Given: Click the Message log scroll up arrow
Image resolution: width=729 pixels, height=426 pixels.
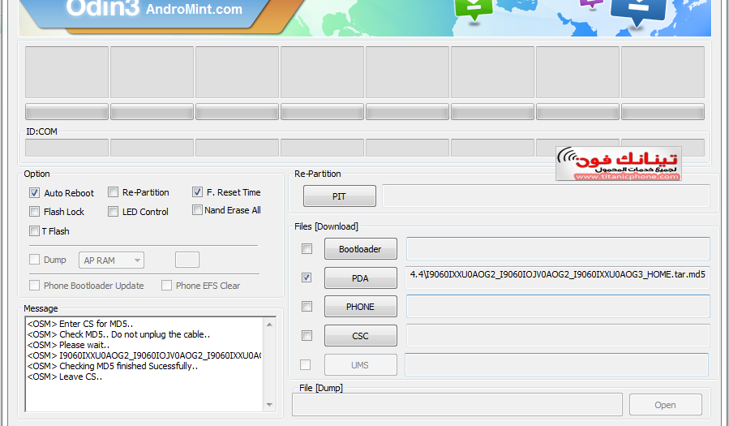Looking at the screenshot, I should [x=270, y=324].
